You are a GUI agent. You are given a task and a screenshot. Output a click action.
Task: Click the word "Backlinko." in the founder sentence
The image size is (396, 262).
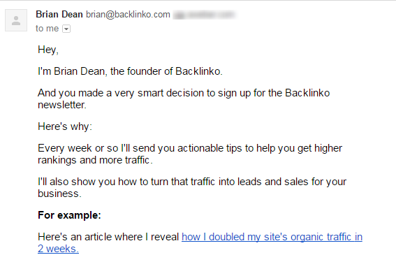tap(199, 71)
